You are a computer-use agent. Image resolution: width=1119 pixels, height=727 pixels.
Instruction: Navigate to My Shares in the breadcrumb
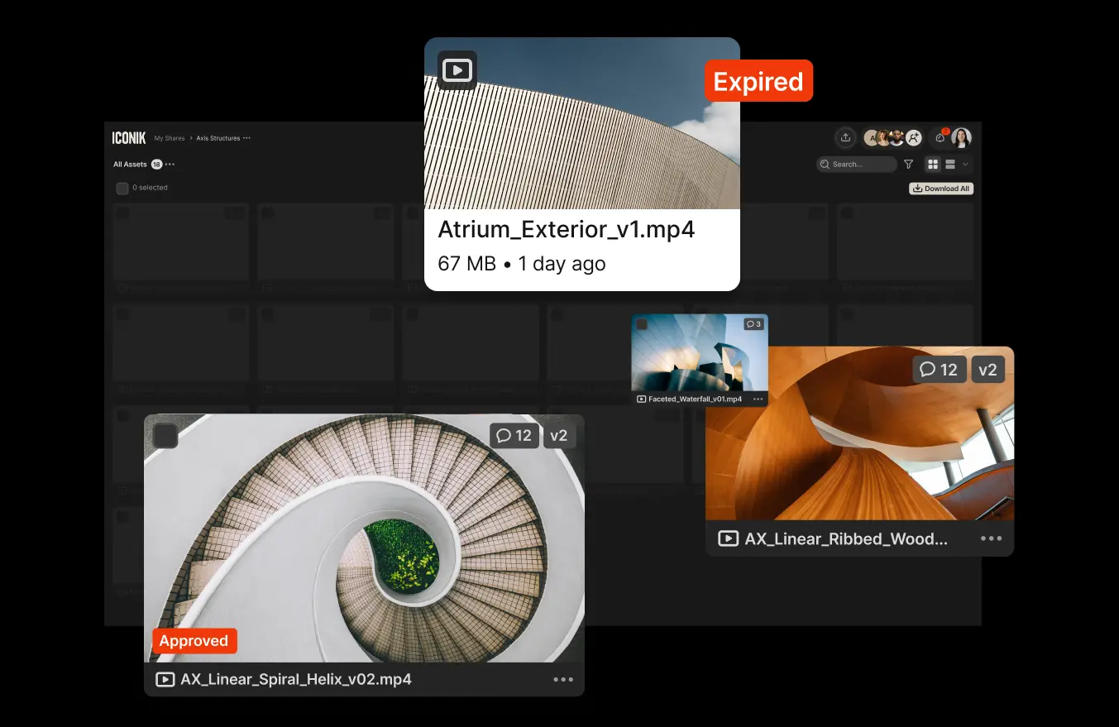pyautogui.click(x=170, y=138)
